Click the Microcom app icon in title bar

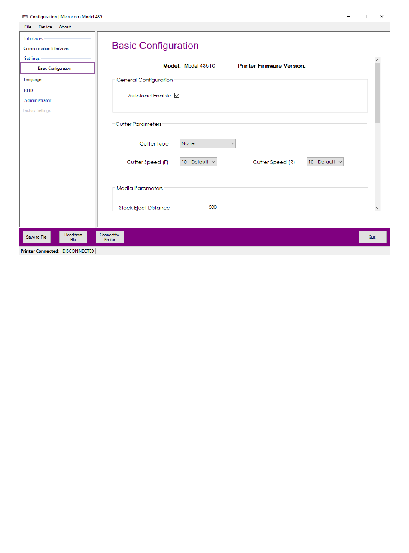tap(25, 16)
